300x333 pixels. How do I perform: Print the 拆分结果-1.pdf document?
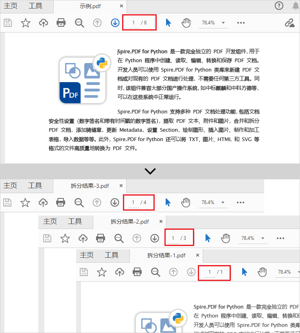point(137,272)
